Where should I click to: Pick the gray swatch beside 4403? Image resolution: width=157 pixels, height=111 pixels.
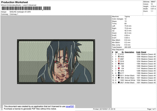coord(119,57)
